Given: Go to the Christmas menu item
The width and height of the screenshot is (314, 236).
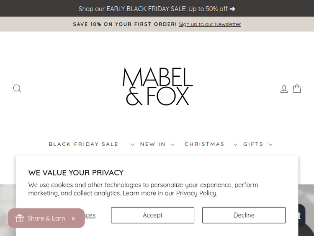Looking at the screenshot, I should pos(205,144).
